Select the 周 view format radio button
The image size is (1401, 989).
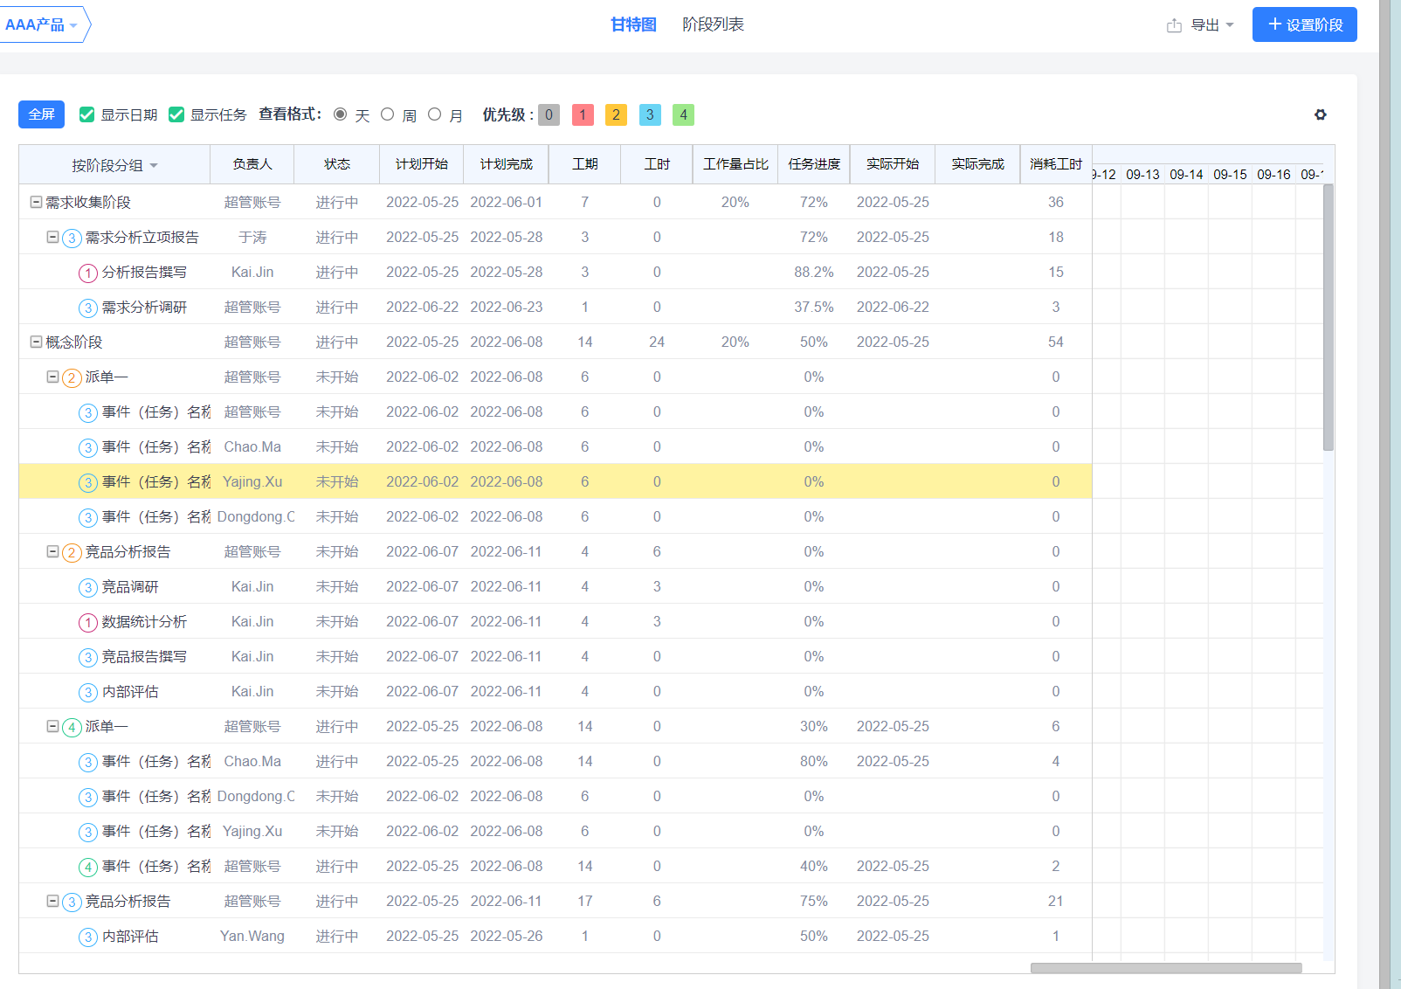click(x=388, y=114)
